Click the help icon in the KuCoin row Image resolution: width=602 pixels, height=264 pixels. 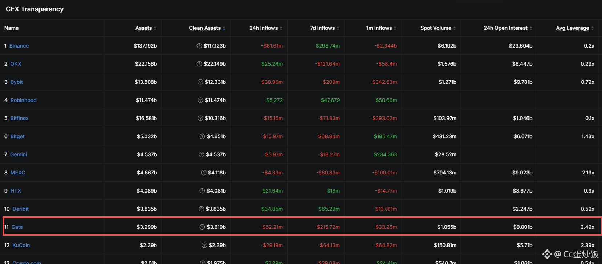click(204, 245)
